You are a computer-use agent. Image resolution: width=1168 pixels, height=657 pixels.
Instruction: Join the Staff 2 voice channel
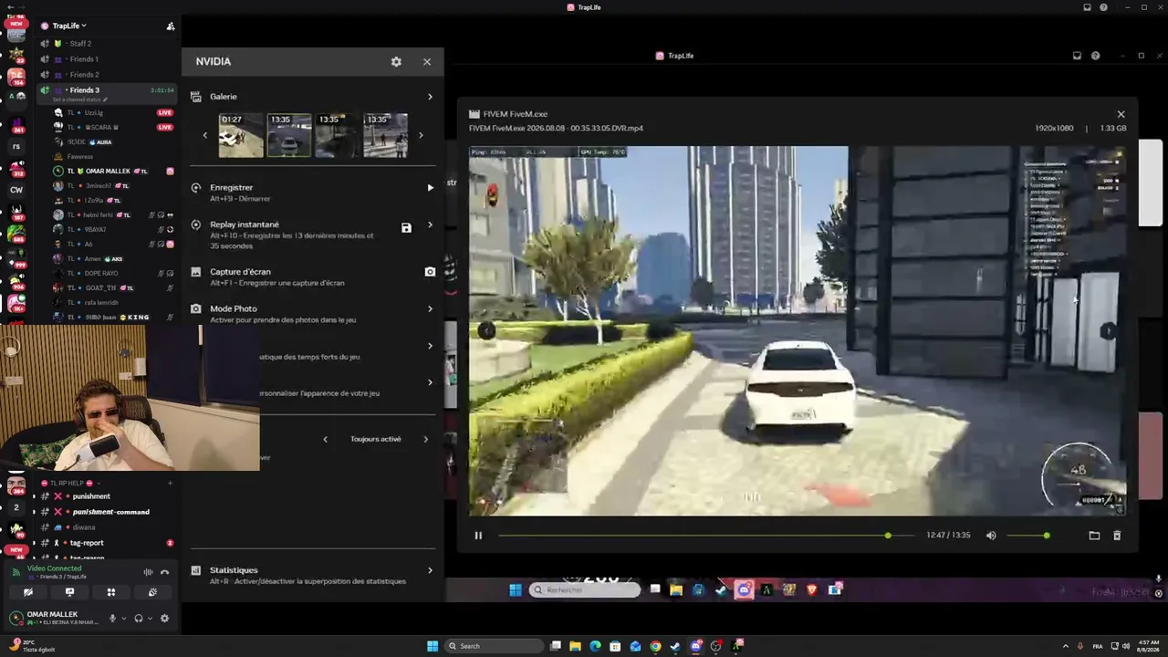(108, 44)
